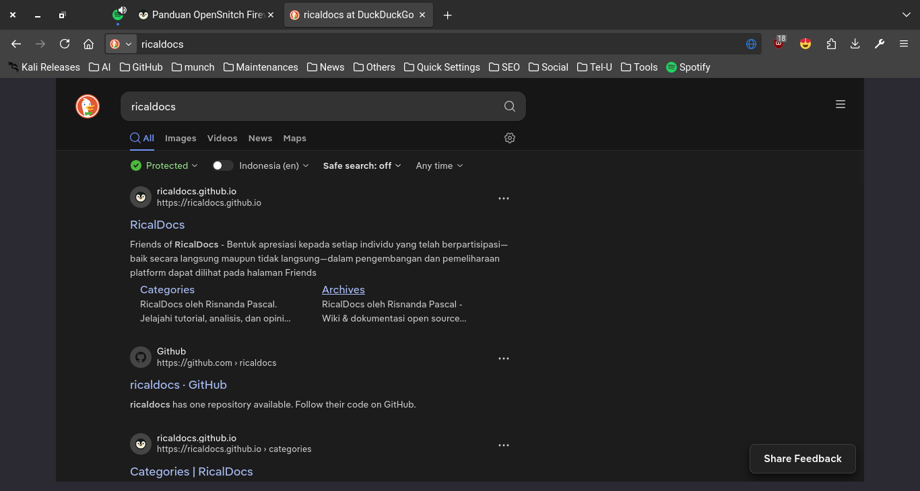
Task: Open more options for Github result
Action: (x=504, y=358)
